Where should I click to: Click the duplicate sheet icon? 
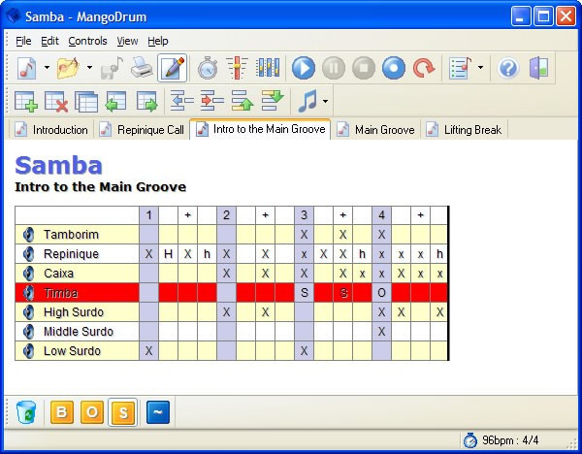click(86, 101)
